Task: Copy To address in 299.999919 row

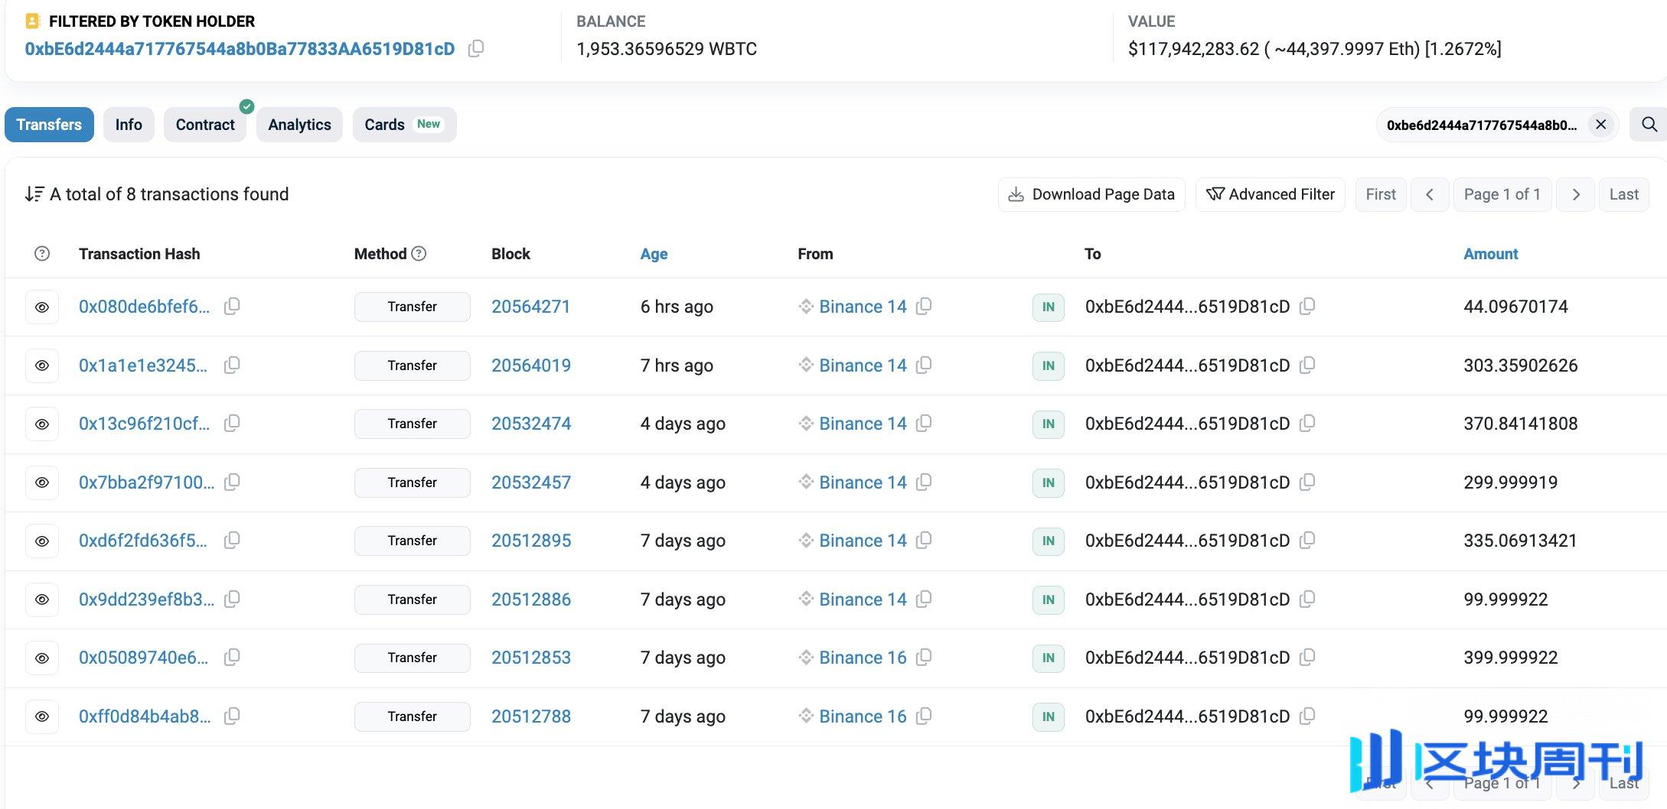Action: click(1307, 482)
